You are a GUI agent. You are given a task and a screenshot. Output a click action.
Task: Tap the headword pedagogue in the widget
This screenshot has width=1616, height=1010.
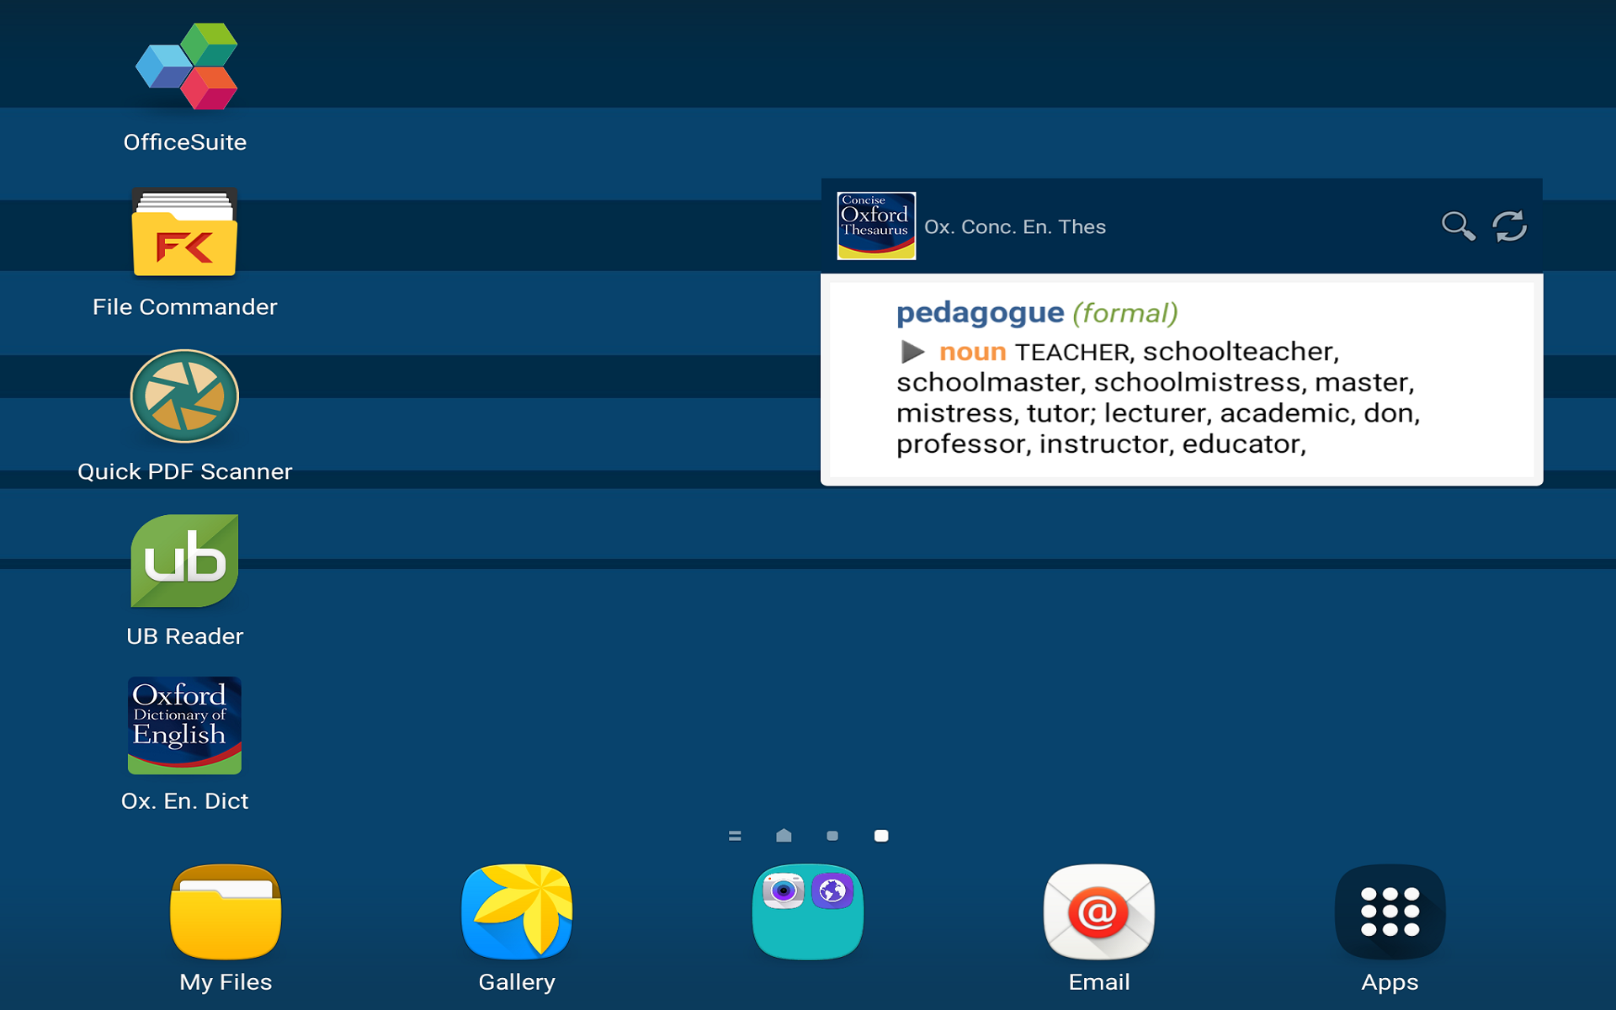click(x=980, y=312)
